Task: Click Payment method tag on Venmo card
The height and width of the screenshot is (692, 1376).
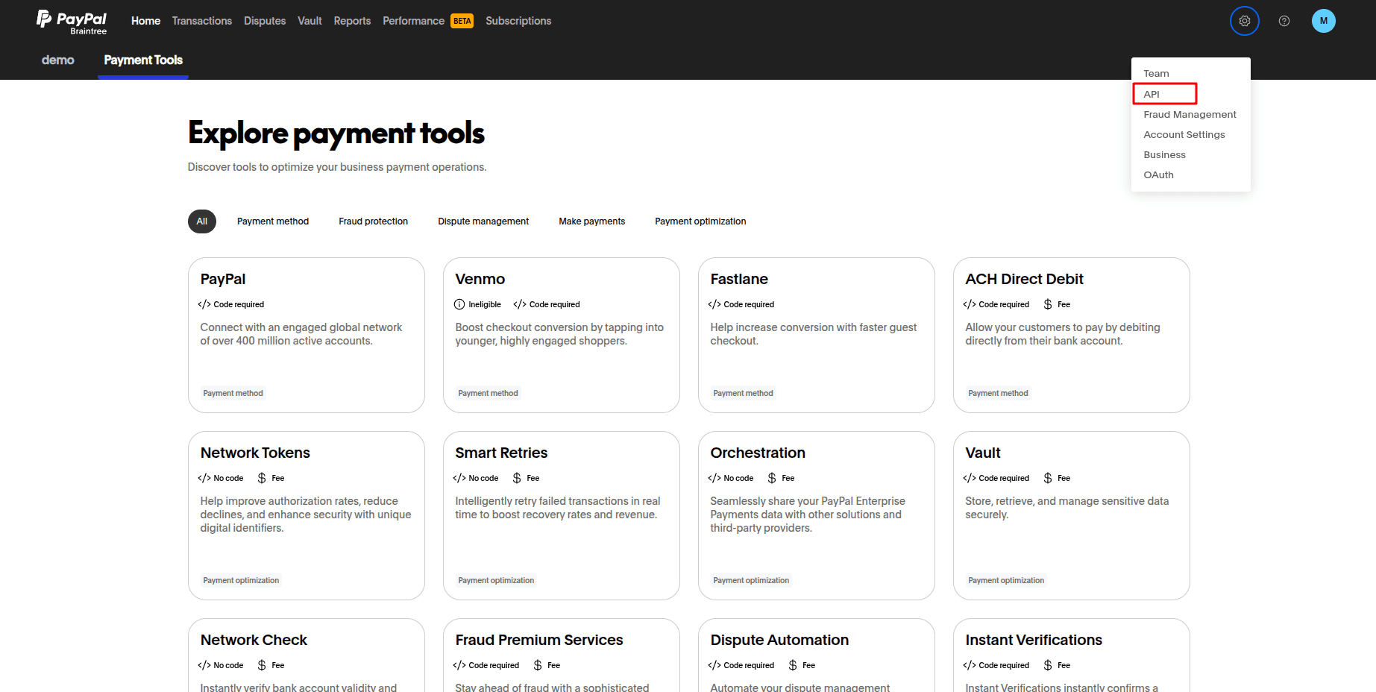Action: click(x=488, y=393)
